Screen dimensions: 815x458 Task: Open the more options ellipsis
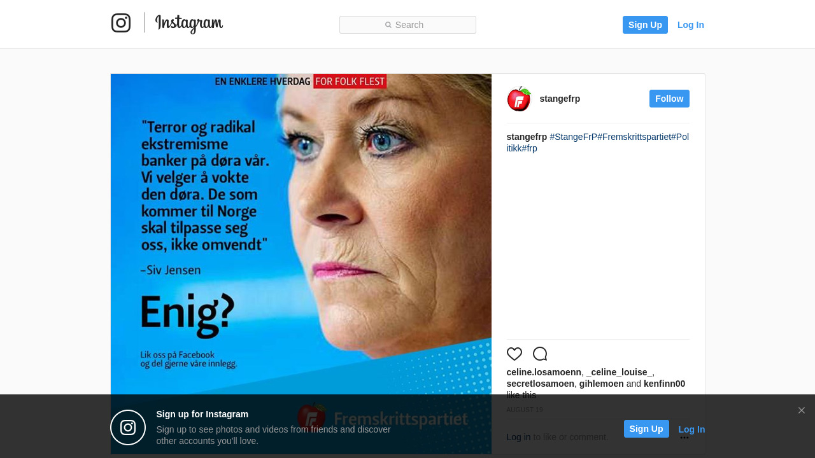pos(684,438)
